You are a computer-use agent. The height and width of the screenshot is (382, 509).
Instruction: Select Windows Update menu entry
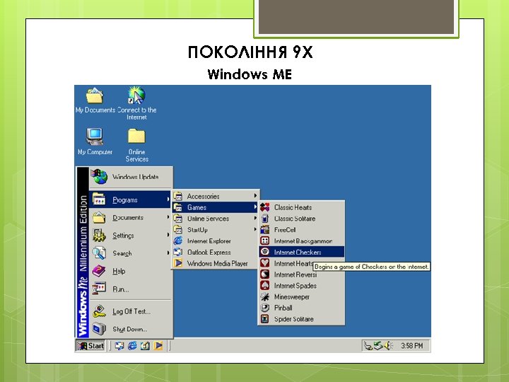[x=131, y=177]
